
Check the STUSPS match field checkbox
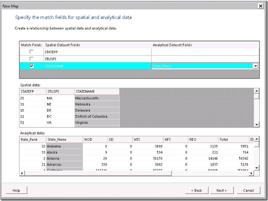31,59
